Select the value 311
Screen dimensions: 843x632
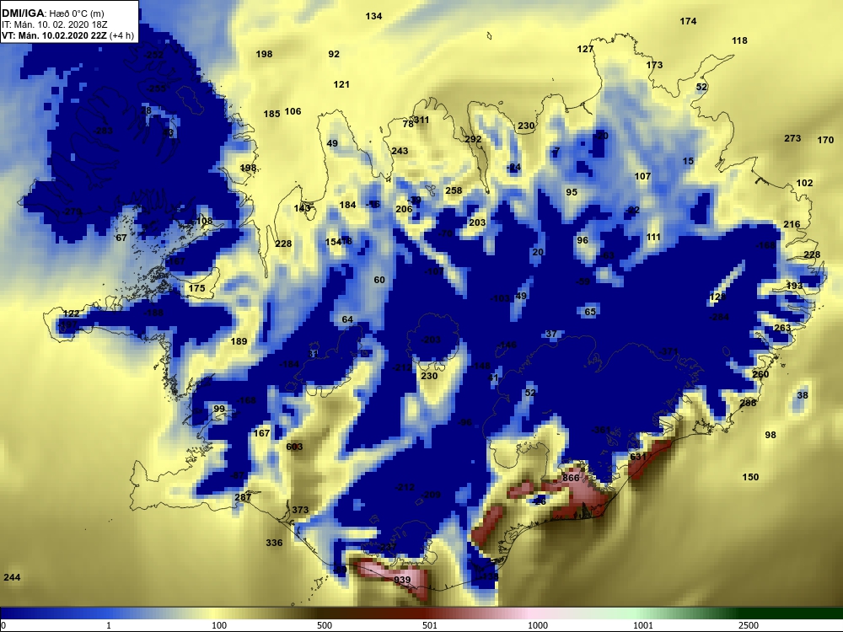point(421,120)
